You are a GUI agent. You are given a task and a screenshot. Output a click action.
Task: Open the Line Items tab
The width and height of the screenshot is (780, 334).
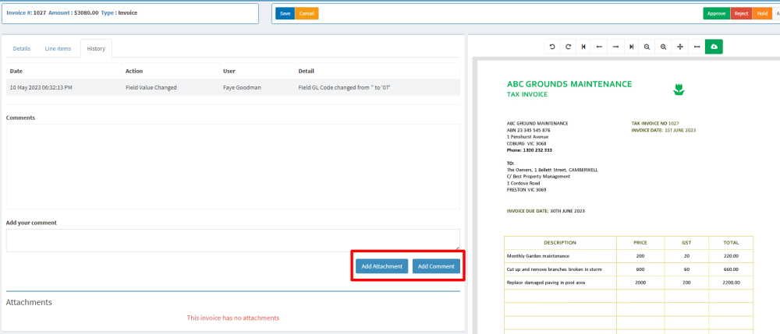58,48
